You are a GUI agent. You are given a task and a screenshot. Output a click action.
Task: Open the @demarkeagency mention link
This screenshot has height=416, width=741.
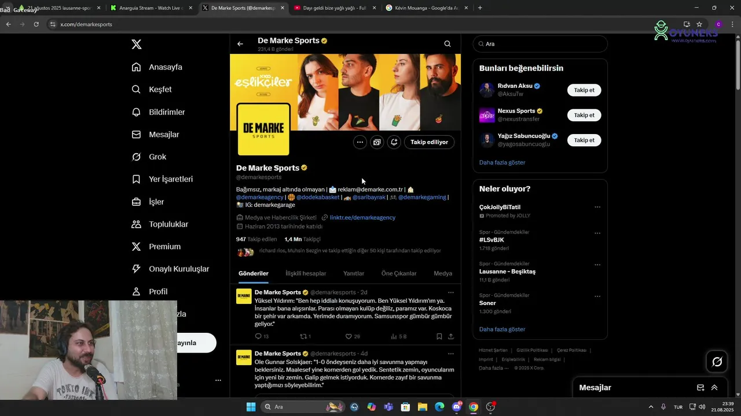(260, 198)
